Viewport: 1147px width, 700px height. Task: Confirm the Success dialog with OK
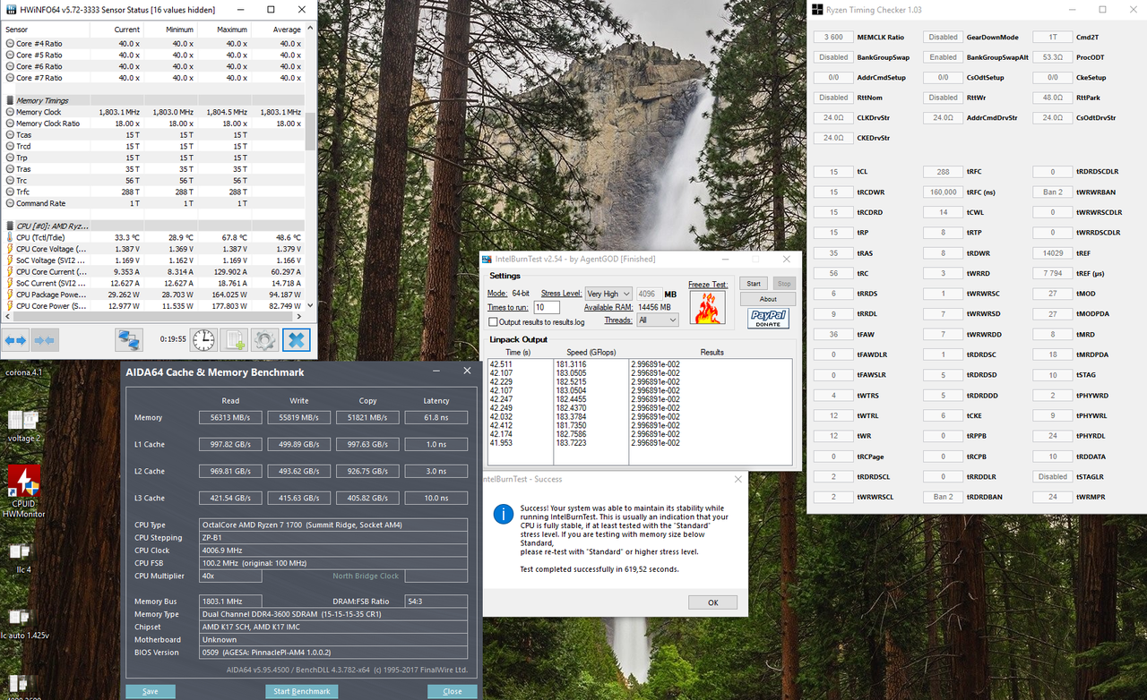713,602
